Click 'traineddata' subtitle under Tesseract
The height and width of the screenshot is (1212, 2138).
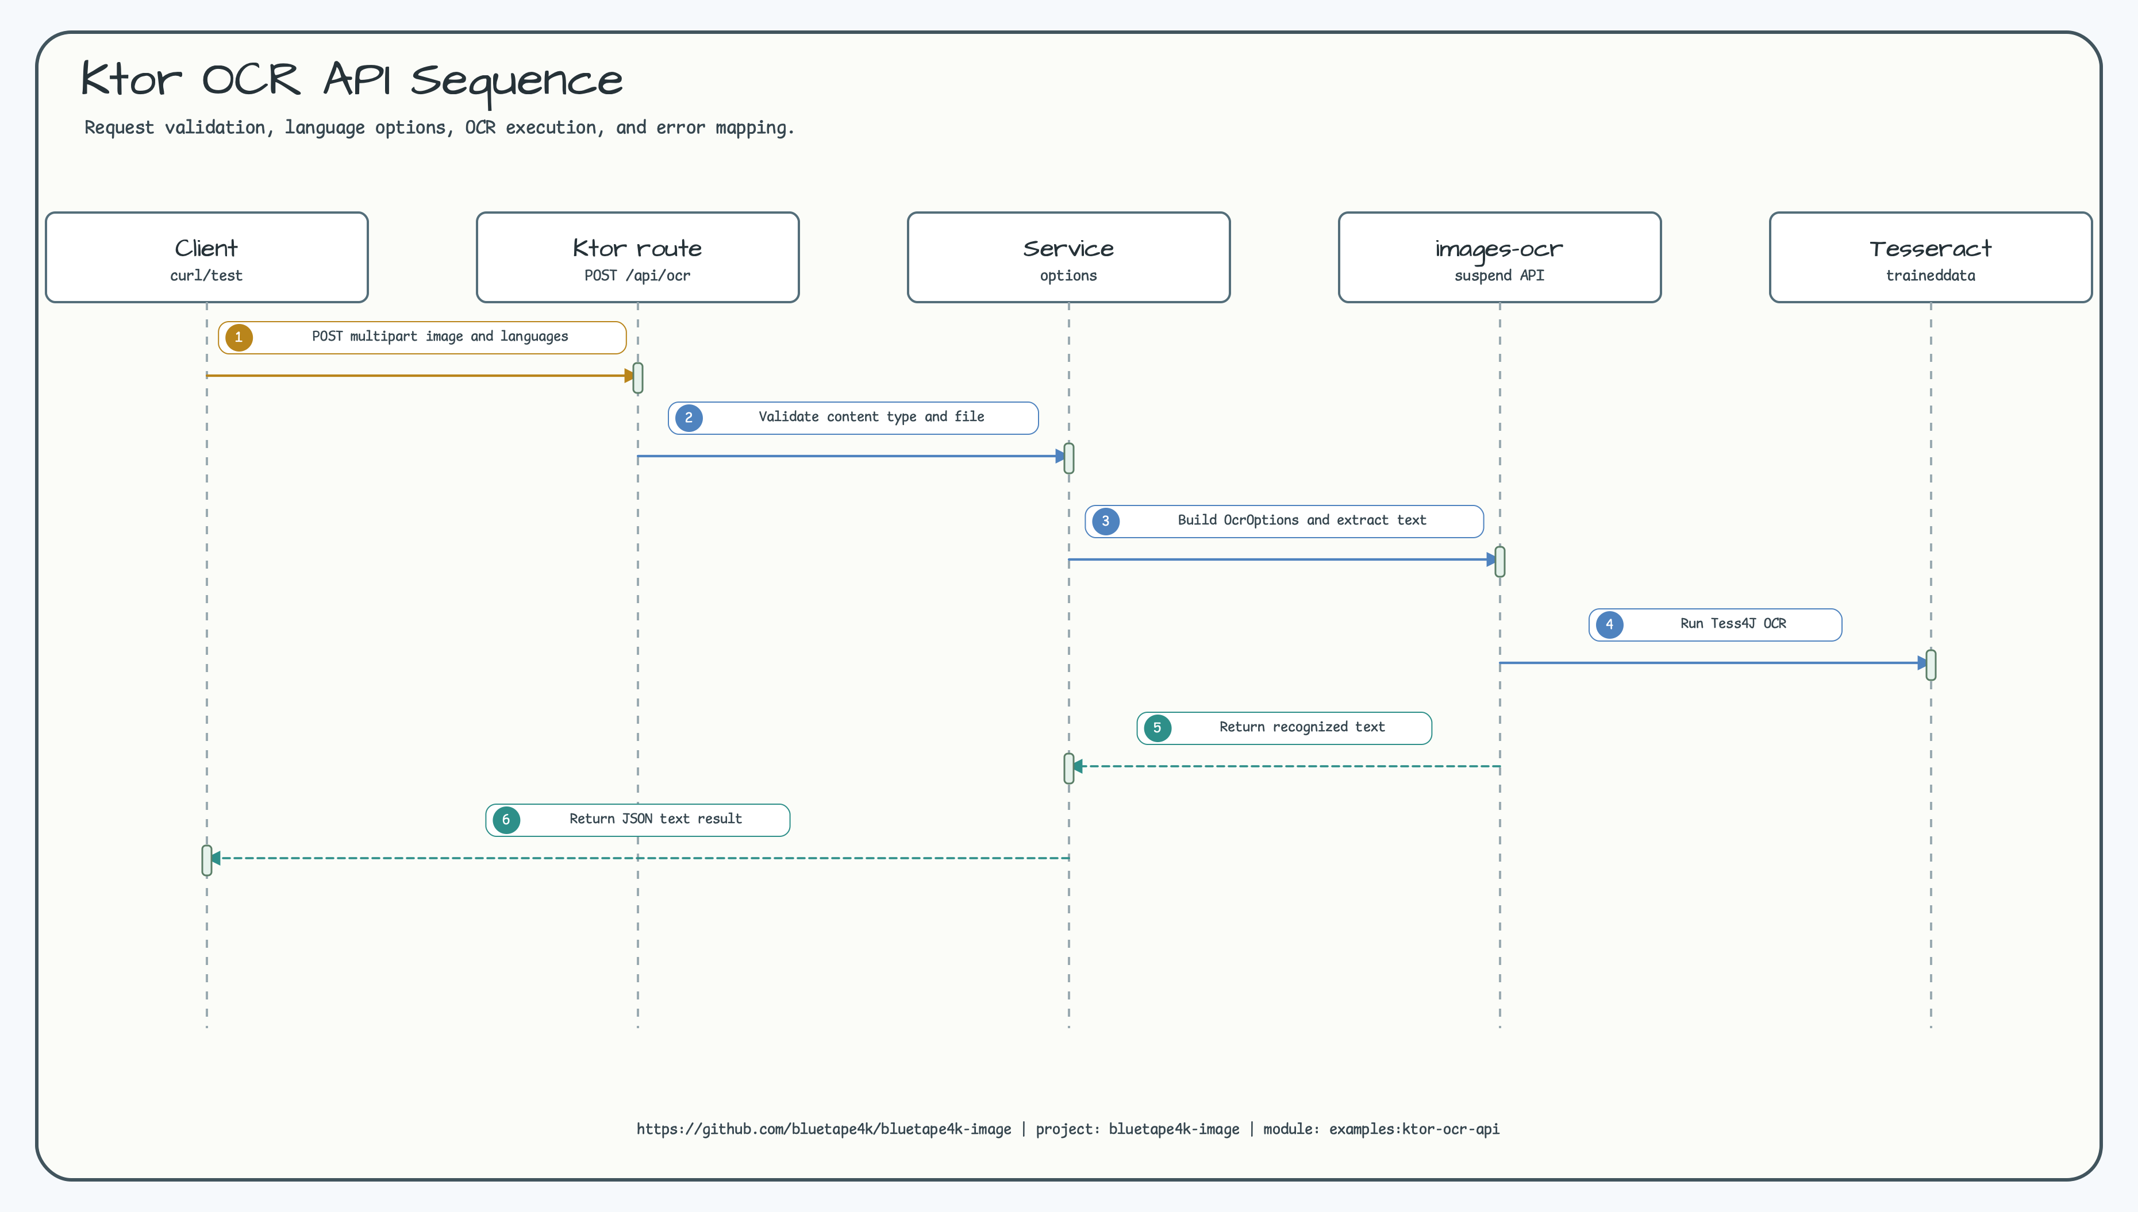click(x=1931, y=276)
